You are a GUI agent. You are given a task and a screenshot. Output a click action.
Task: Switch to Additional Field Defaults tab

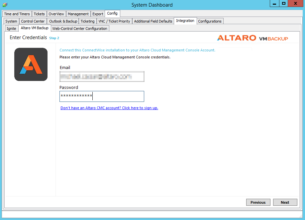coord(153,21)
